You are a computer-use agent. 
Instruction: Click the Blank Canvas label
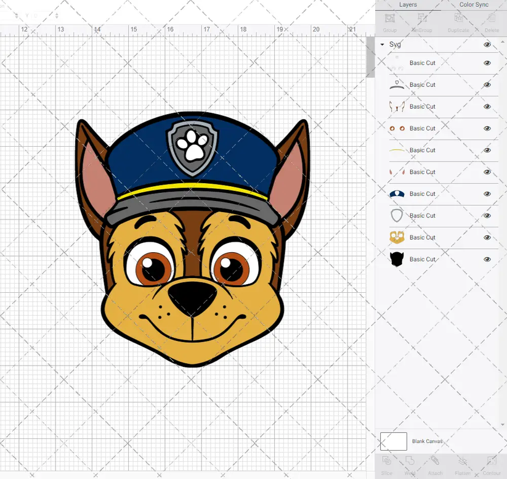pyautogui.click(x=429, y=441)
